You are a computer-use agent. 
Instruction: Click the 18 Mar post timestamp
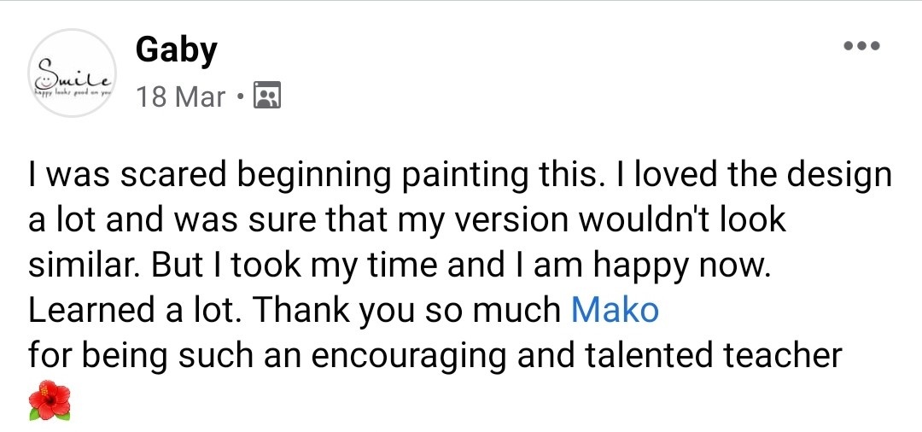click(x=181, y=96)
